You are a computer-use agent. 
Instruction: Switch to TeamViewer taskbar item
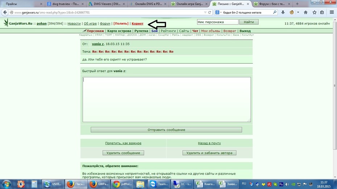click(x=159, y=184)
